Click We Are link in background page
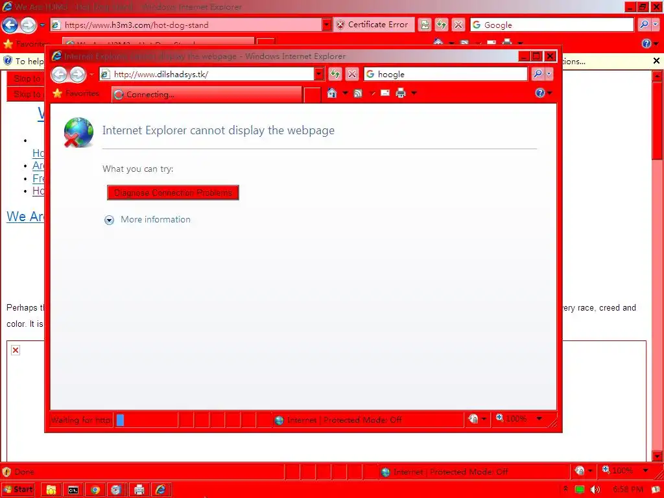Viewport: 664px width, 498px height. click(25, 217)
